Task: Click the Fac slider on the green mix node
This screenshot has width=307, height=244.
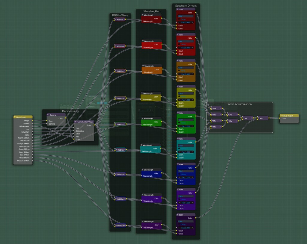Action: pos(186,126)
